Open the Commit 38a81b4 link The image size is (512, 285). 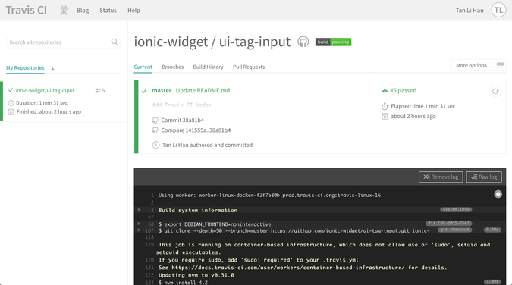182,120
